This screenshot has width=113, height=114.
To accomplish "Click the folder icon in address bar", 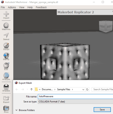I will [x=36, y=89].
